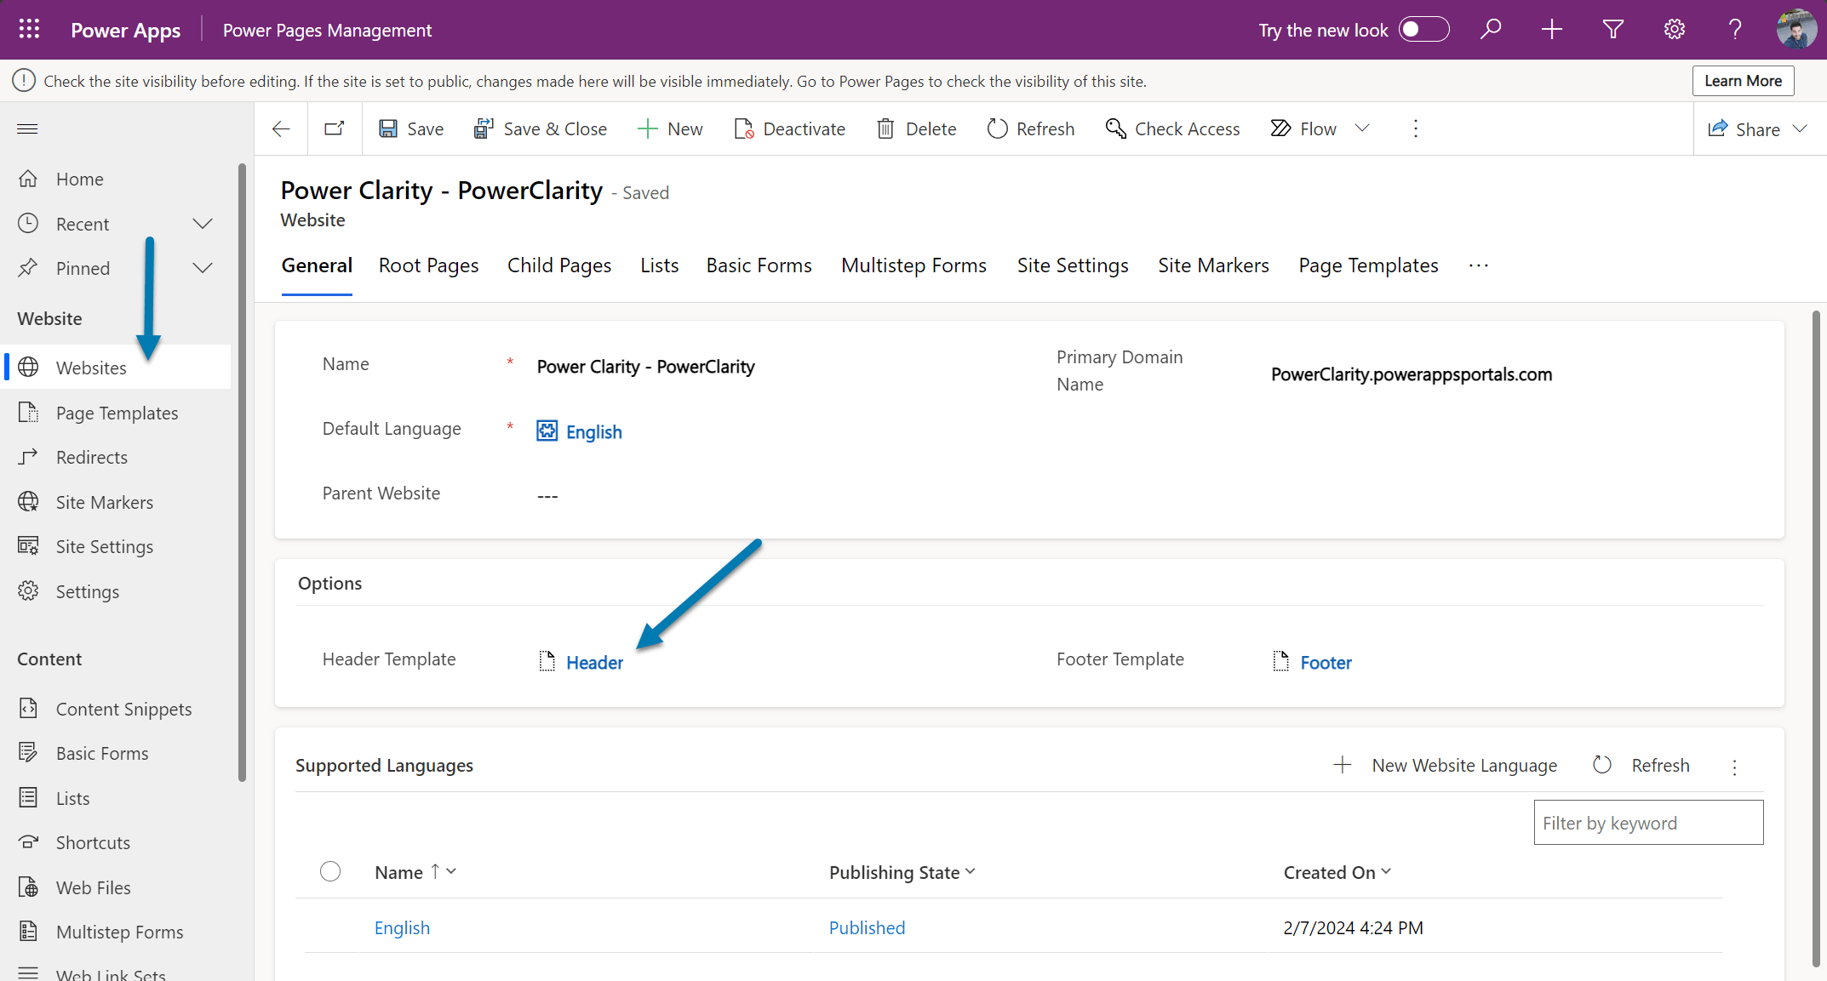Delete the website record
Viewport: 1827px width, 981px height.
point(917,128)
